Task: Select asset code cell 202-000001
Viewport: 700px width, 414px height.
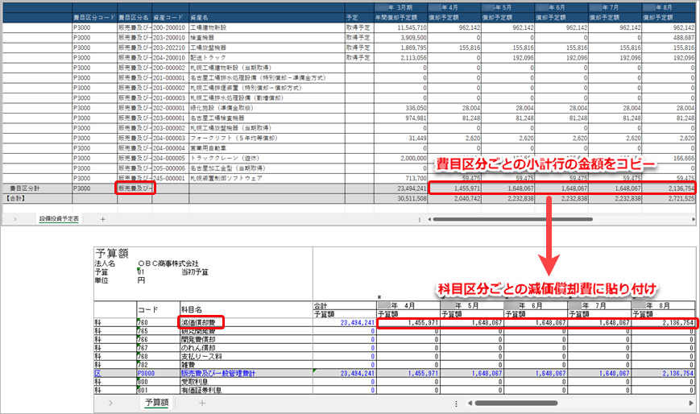Action: coord(170,108)
